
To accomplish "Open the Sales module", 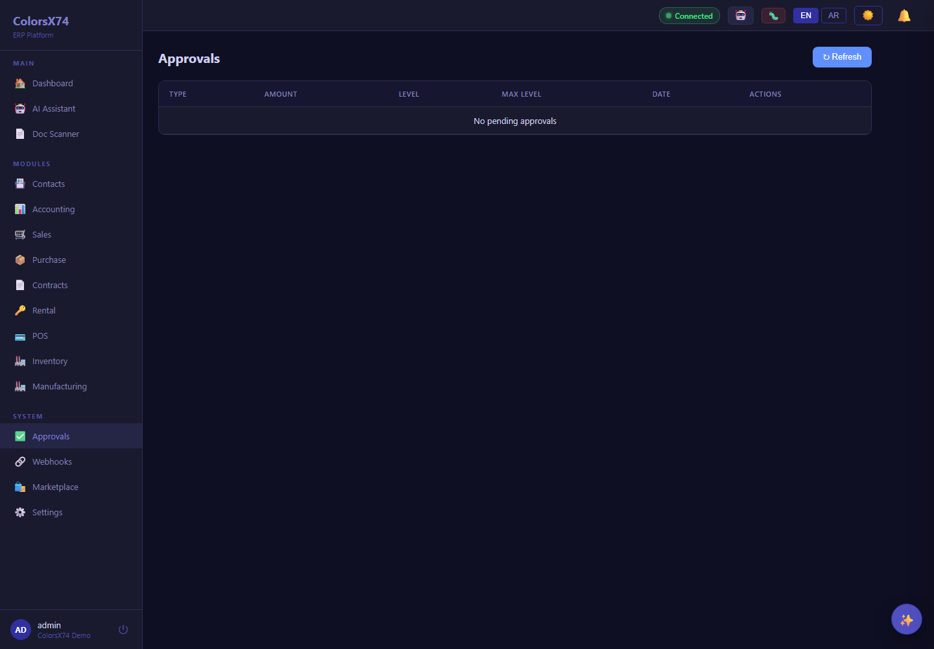I will click(x=71, y=234).
